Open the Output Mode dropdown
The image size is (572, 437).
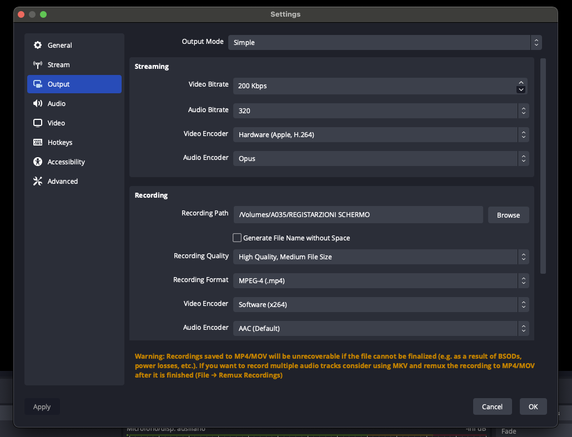pyautogui.click(x=384, y=43)
